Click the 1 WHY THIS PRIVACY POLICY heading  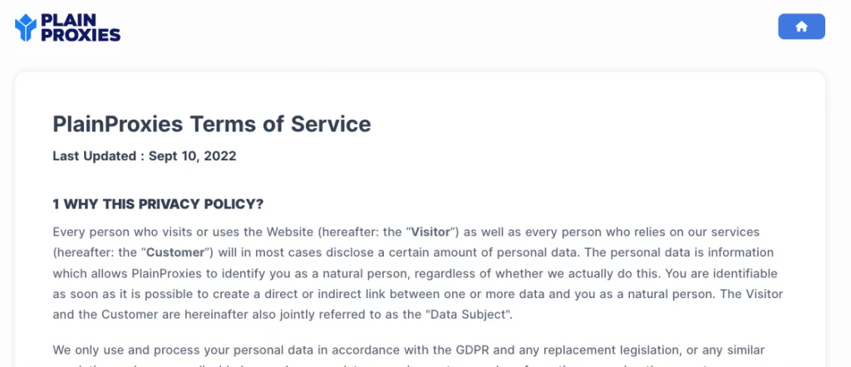[158, 204]
